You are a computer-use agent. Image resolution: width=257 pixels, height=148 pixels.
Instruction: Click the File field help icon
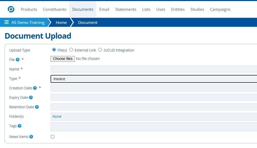[x=18, y=60]
